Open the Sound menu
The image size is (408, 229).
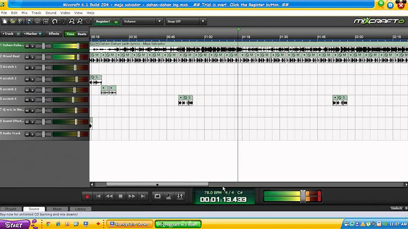click(51, 12)
